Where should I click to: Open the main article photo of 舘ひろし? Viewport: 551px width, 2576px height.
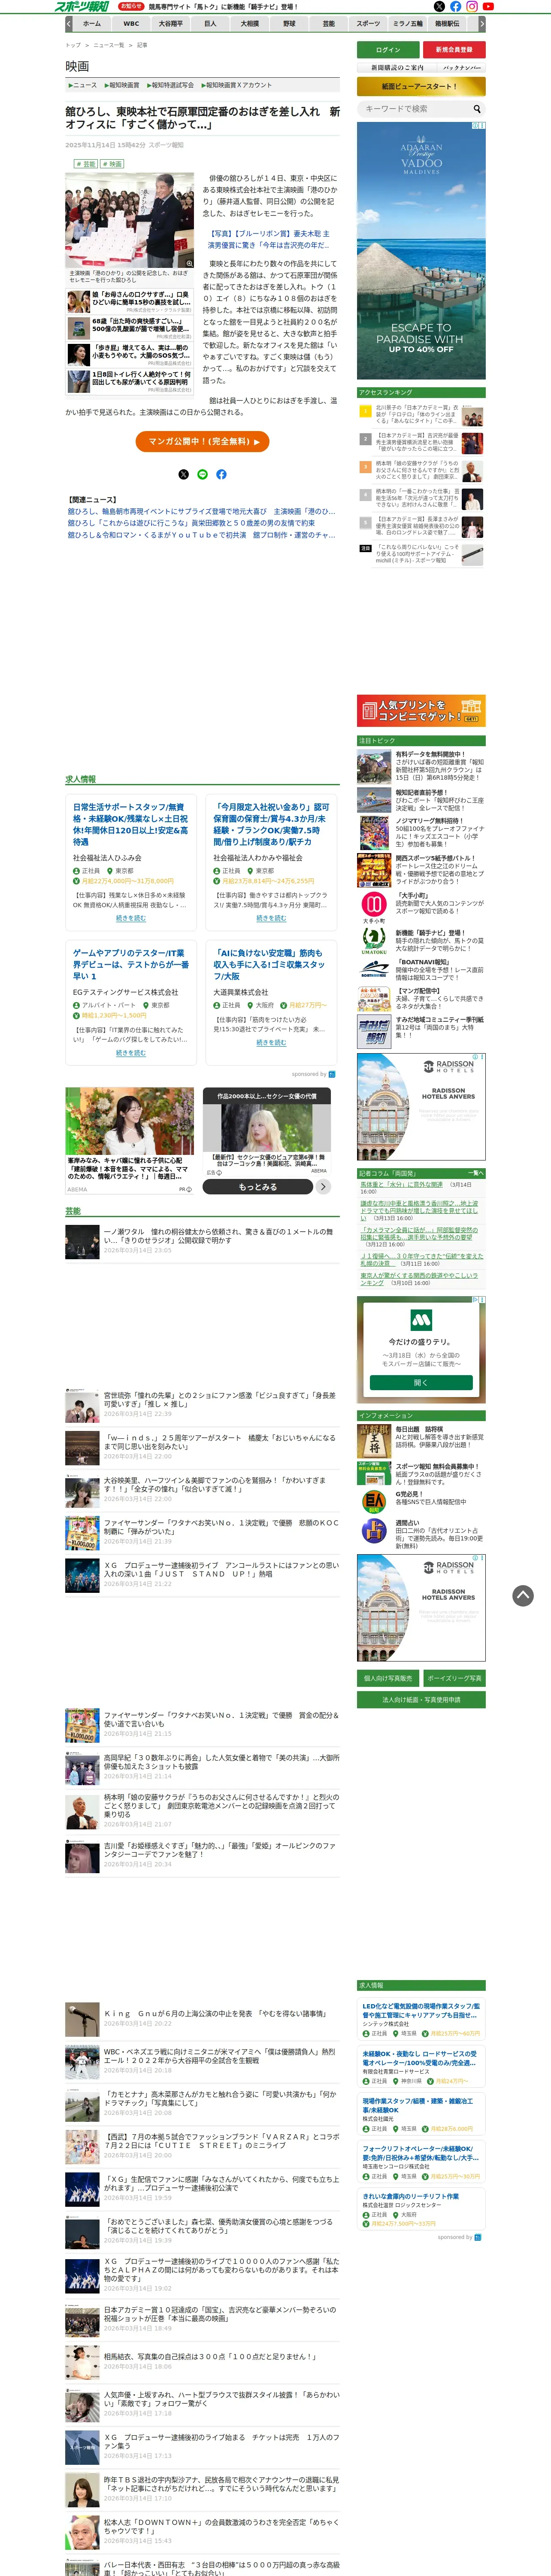pos(130,220)
